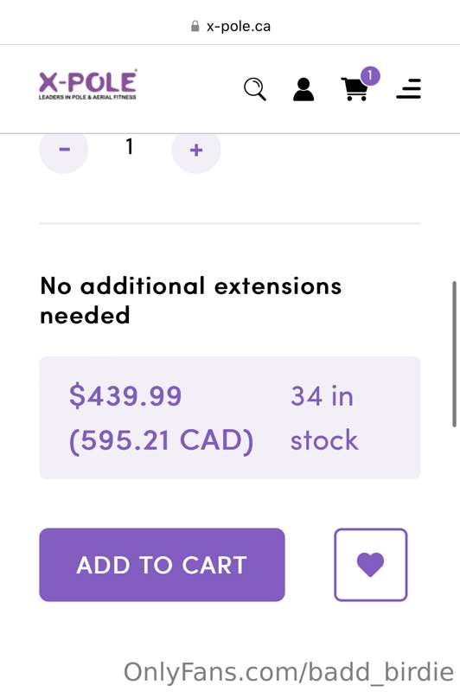The height and width of the screenshot is (692, 460).
Task: Open the search magnifier icon
Action: point(255,89)
